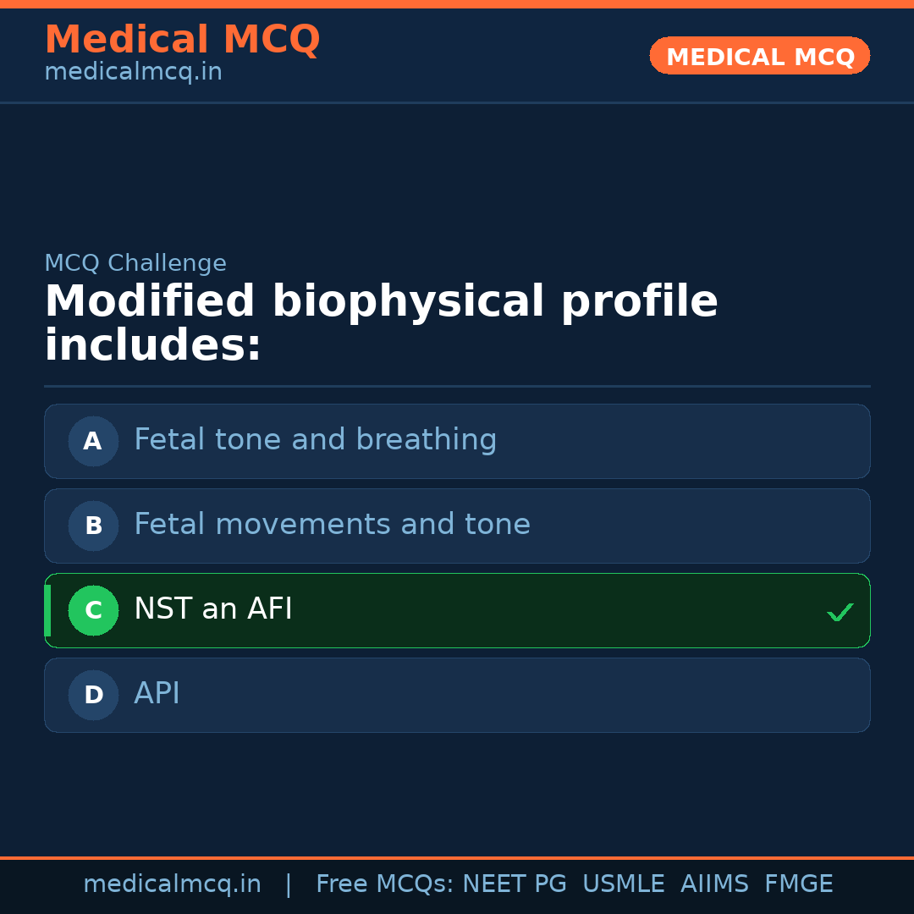This screenshot has width=914, height=914.
Task: Click the "Medical MCQ" header title
Action: tap(182, 40)
